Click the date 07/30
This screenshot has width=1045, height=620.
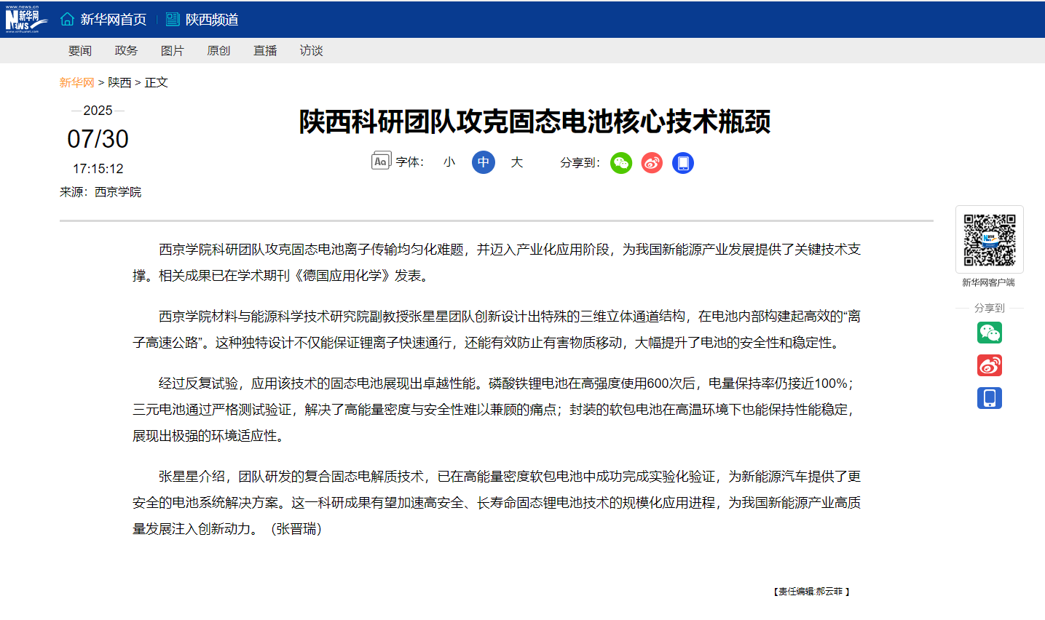click(98, 139)
